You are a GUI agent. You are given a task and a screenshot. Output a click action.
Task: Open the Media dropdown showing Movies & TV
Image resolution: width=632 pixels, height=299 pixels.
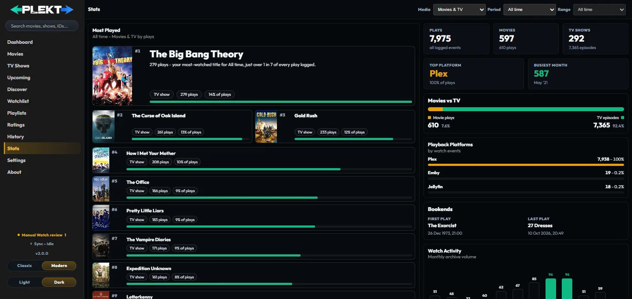click(x=459, y=10)
